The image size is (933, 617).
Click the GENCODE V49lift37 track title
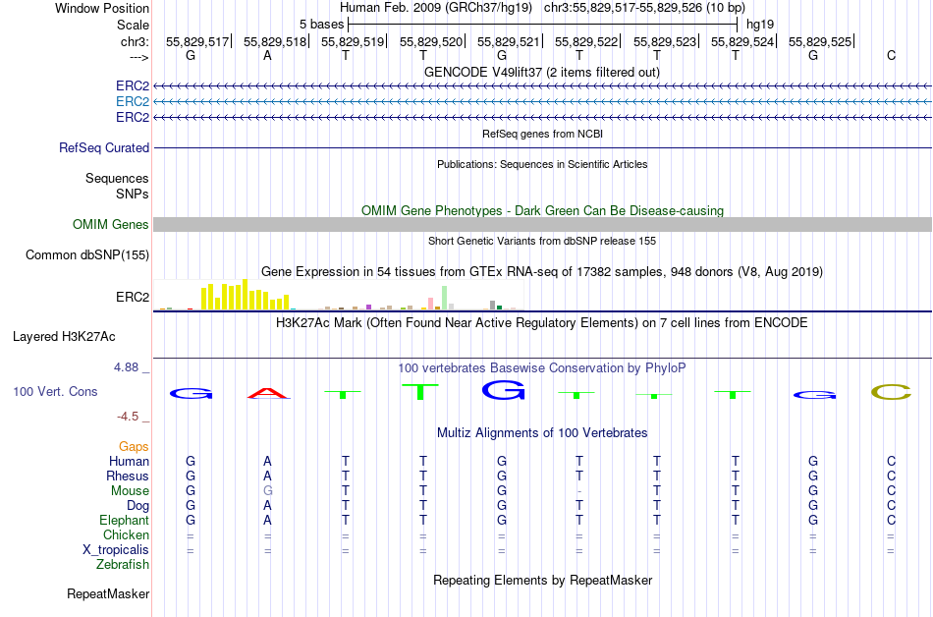pyautogui.click(x=542, y=73)
